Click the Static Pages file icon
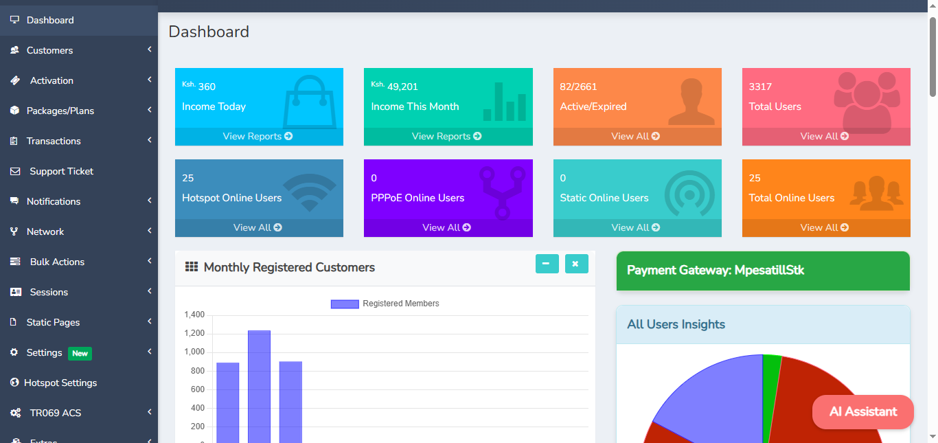The width and height of the screenshot is (938, 443). coord(13,322)
